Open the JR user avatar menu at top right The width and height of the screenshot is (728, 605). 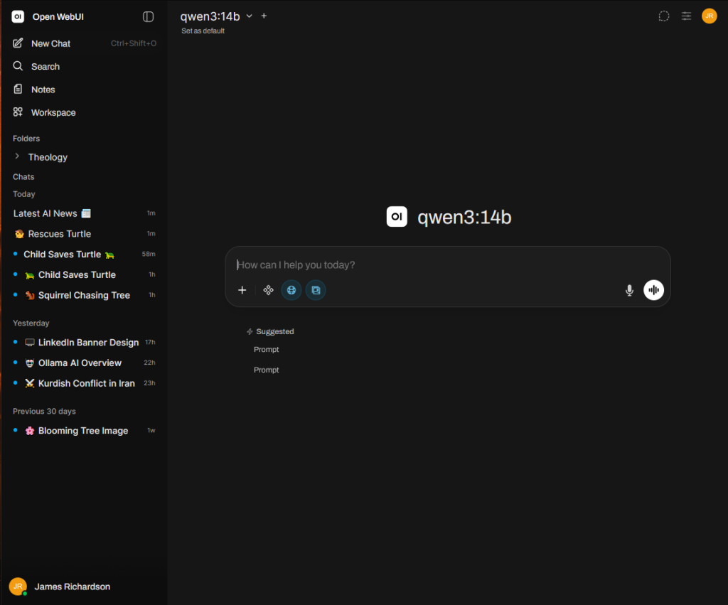click(709, 16)
